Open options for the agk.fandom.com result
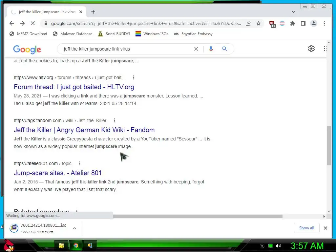Screen dimensions: 336x252 115,120
